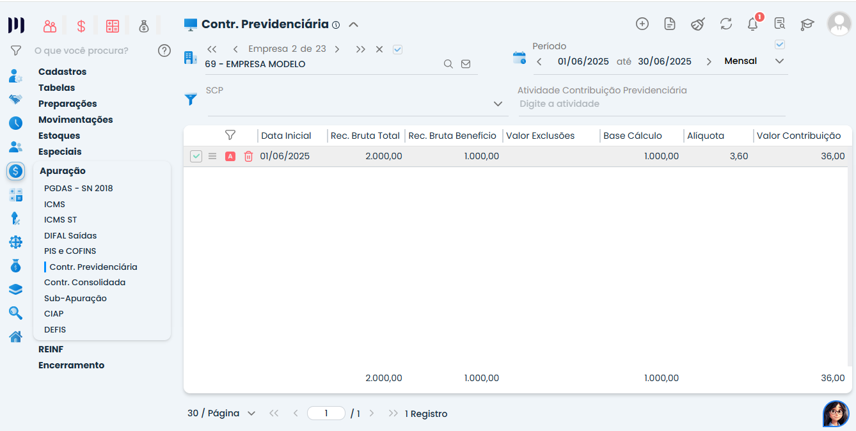Viewport: 856px width, 431px height.
Task: Click the start date 01/06/2025 in Período
Action: (x=583, y=61)
